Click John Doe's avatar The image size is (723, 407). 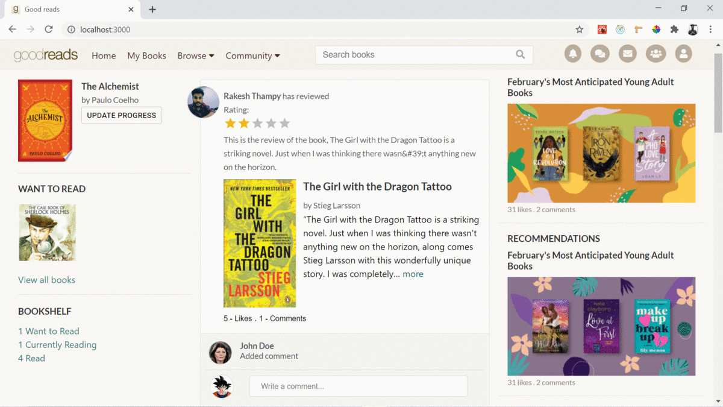point(220,353)
